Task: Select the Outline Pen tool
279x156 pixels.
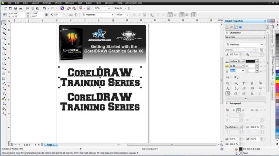Action: (4, 104)
